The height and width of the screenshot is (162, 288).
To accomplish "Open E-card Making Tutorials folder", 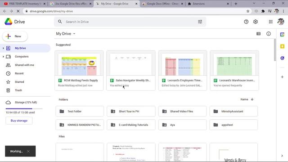I will [131, 125].
